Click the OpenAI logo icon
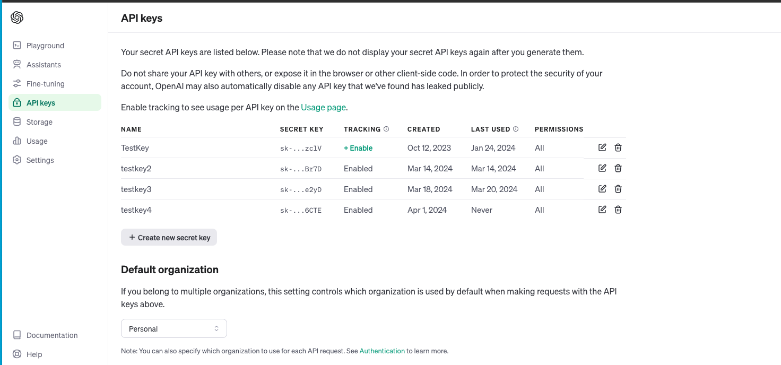 [17, 18]
